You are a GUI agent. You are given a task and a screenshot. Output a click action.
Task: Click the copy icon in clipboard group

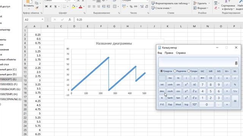pos(36,3)
